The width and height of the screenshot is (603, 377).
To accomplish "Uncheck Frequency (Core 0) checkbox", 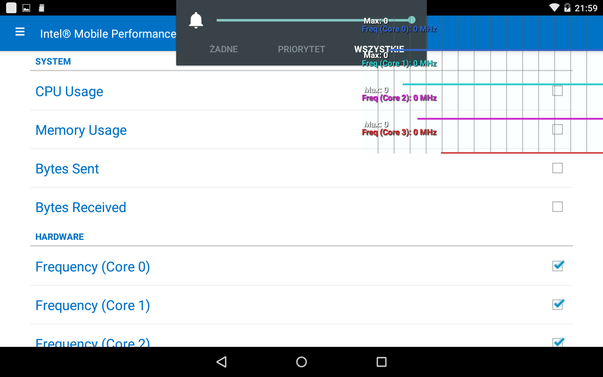I will click(x=558, y=266).
